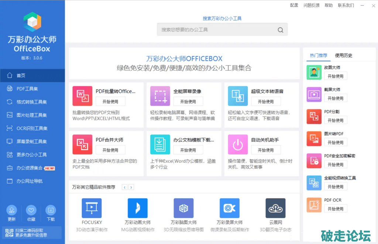
Task: Click the PDF合并大师 merge icon
Action: coord(82,144)
